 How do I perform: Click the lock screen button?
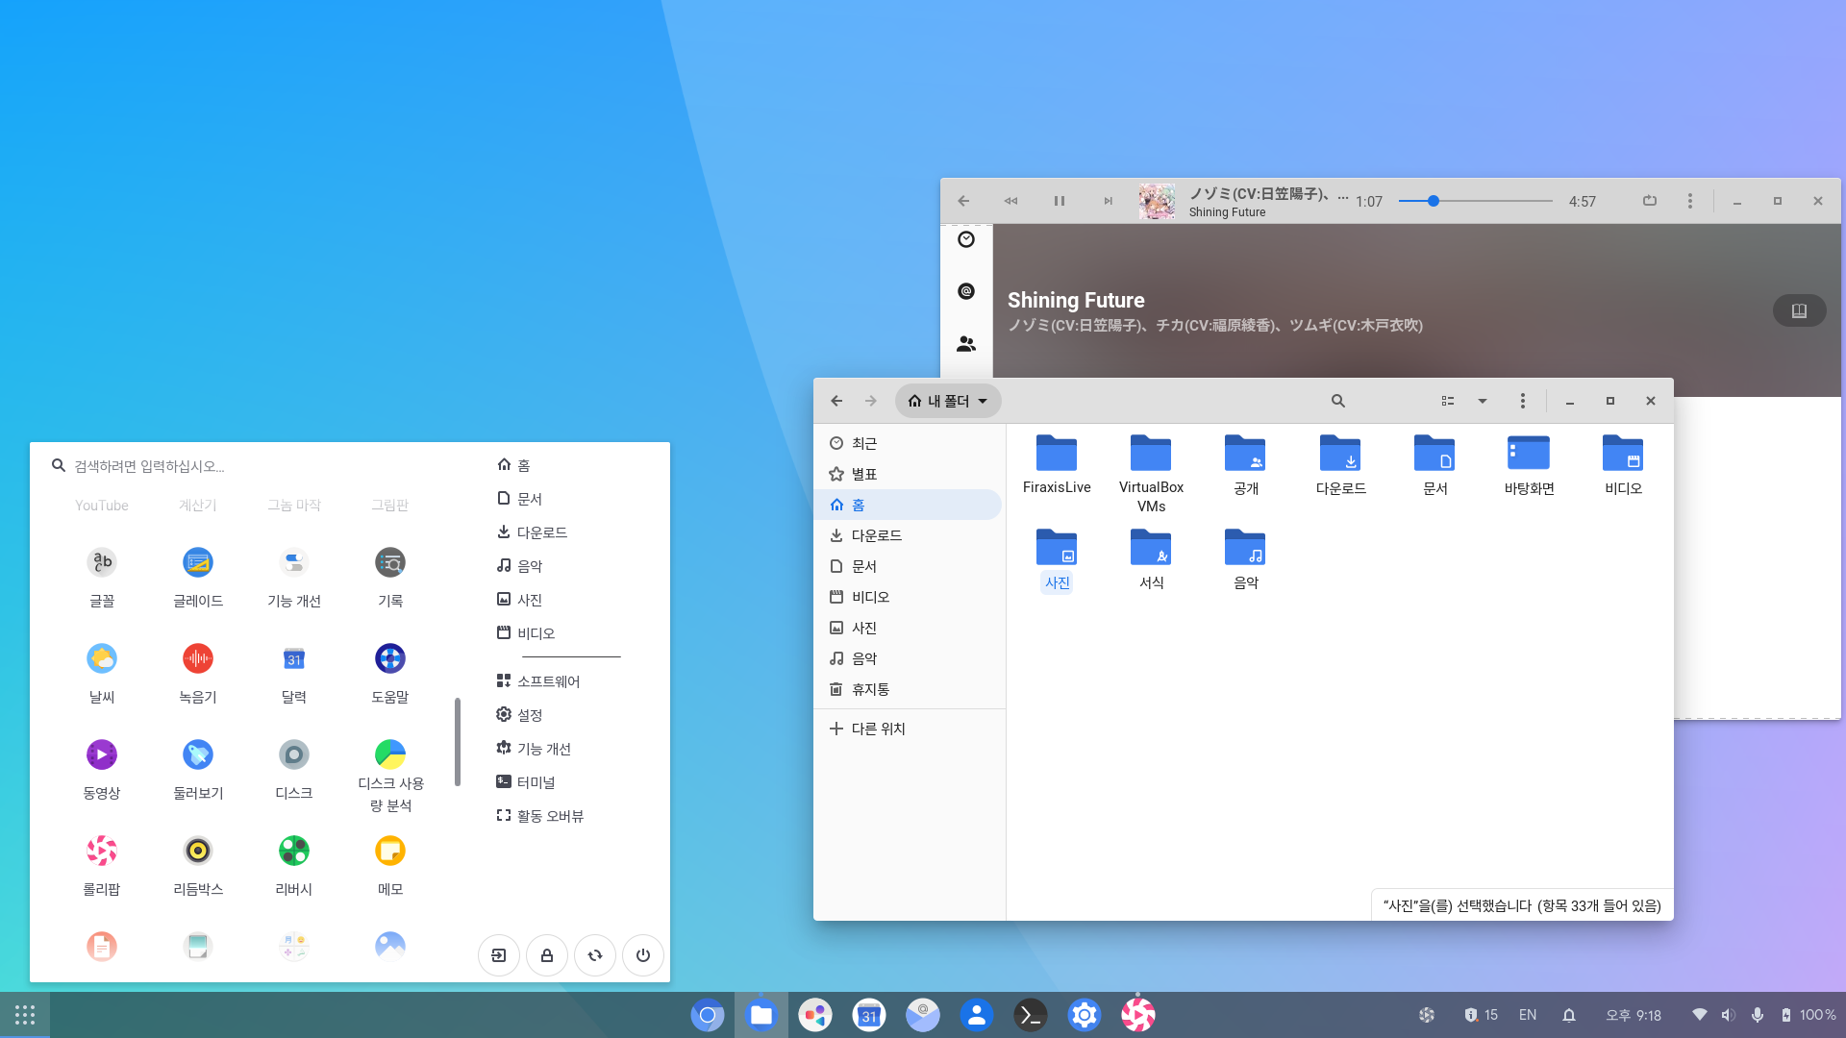pyautogui.click(x=546, y=955)
